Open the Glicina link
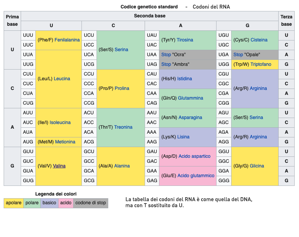The height and width of the screenshot is (237, 299). click(257, 166)
